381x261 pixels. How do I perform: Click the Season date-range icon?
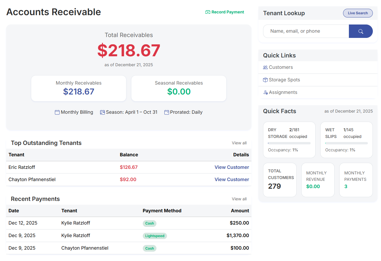102,112
